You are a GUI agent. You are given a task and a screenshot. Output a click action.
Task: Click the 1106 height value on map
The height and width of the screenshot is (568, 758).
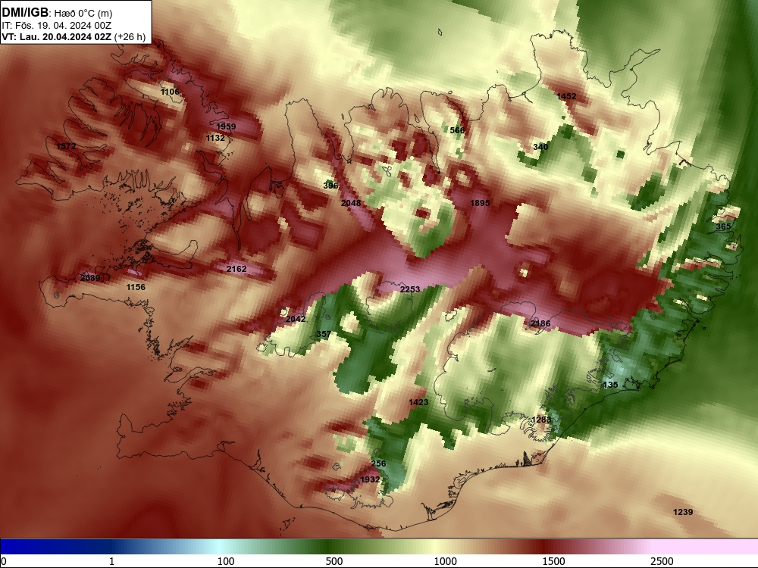(x=170, y=92)
